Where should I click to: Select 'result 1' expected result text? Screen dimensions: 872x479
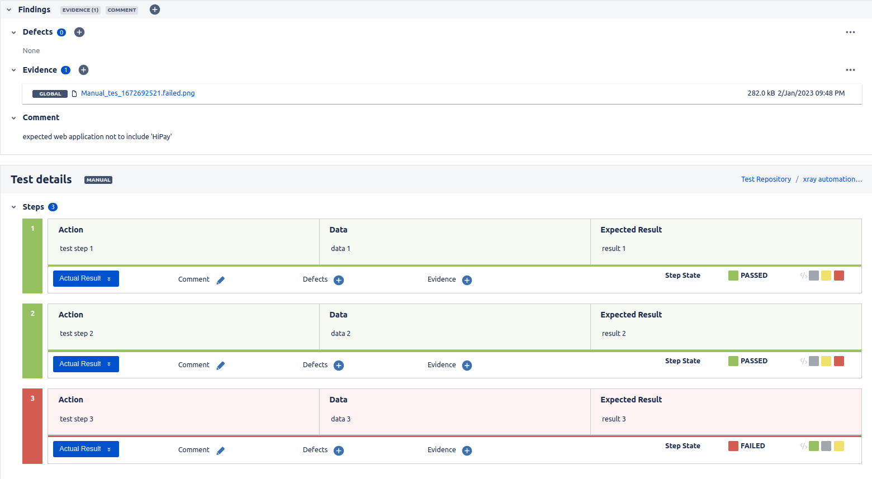[x=614, y=249]
